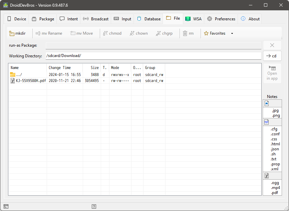Click the 2020-11-21 22:46 change time
This screenshot has width=289, height=211.
(x=65, y=81)
